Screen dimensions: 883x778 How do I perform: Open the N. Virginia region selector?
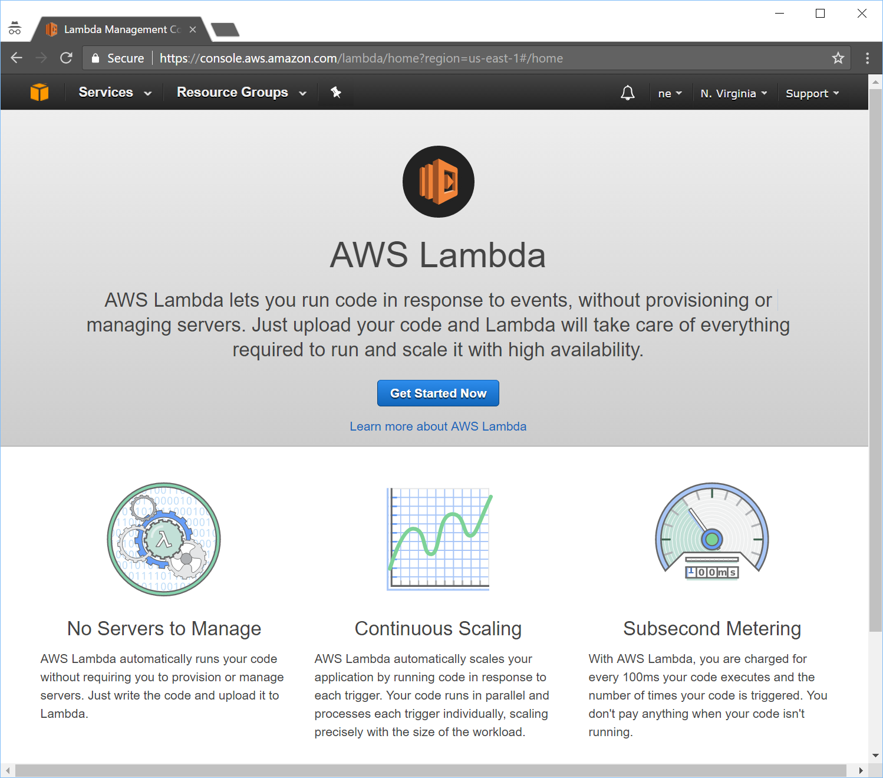pyautogui.click(x=733, y=93)
